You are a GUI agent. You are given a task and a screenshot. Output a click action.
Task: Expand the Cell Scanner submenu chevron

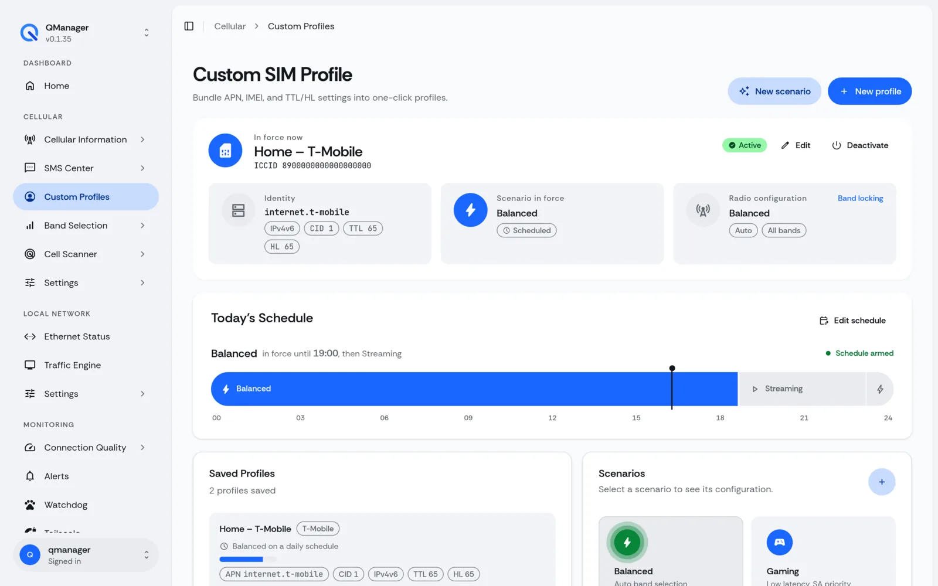click(142, 254)
